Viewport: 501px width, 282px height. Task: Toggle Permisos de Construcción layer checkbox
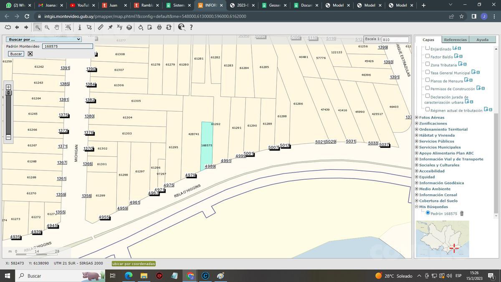coord(427,88)
